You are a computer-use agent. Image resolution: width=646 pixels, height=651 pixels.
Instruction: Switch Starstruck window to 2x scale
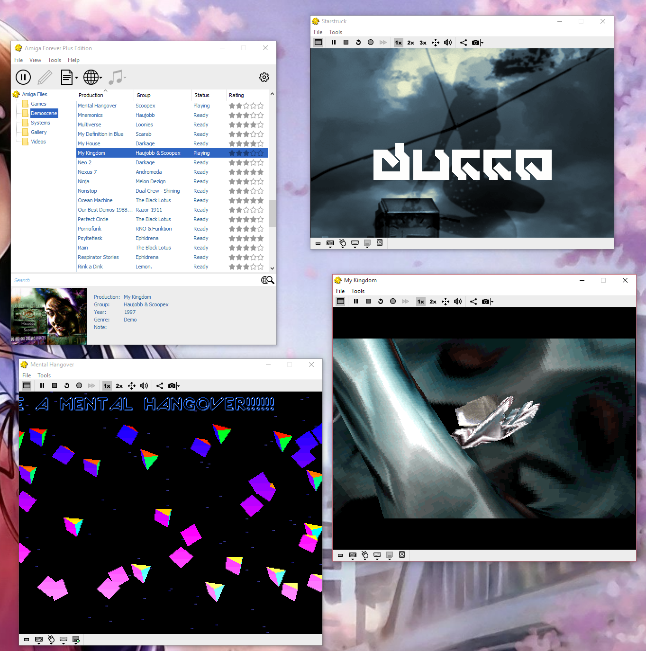(411, 43)
